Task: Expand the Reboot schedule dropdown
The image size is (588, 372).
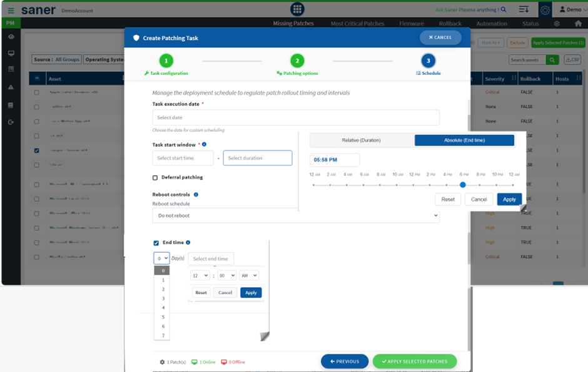Action: coord(296,216)
